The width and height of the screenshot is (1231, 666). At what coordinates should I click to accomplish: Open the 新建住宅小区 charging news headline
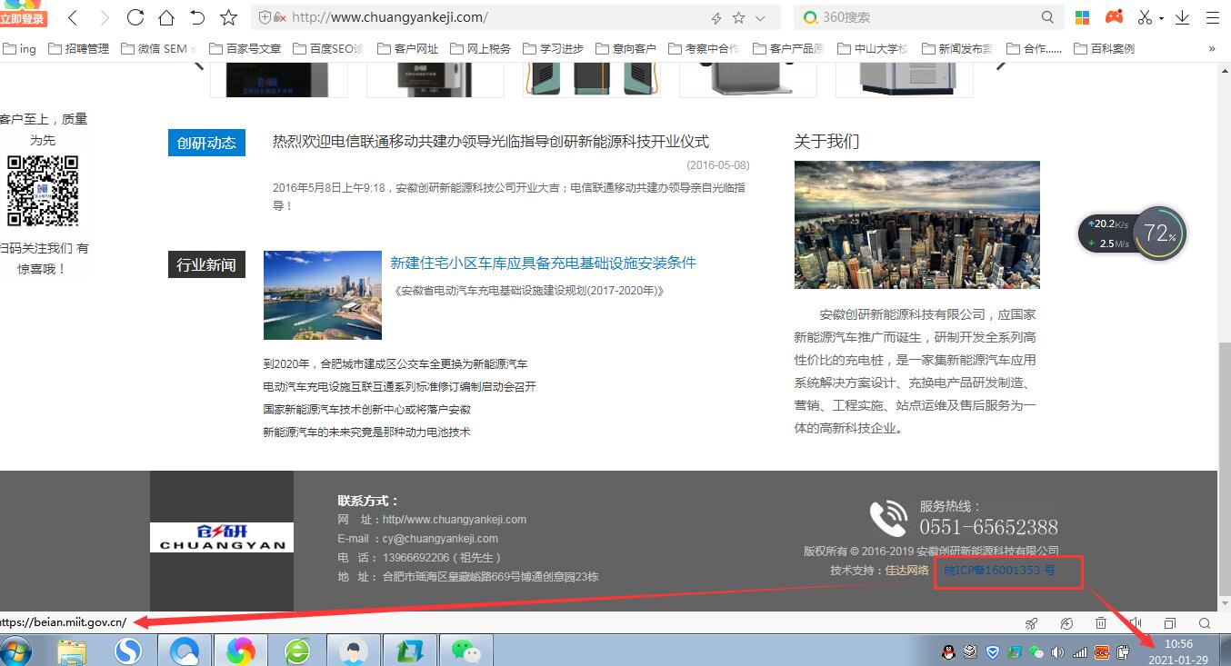(x=543, y=263)
